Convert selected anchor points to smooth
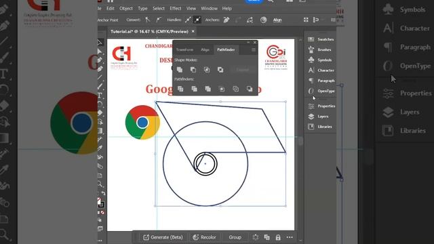Viewport: 434px width, 244px height. (x=158, y=20)
